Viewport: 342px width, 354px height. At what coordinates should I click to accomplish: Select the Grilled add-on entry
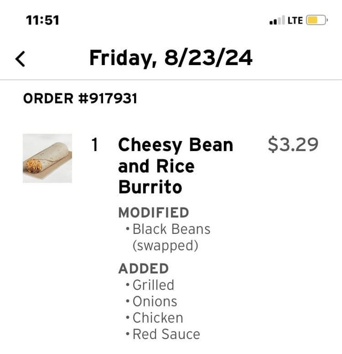point(153,285)
